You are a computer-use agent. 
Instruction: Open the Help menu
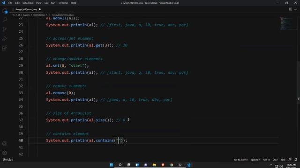(74, 3)
